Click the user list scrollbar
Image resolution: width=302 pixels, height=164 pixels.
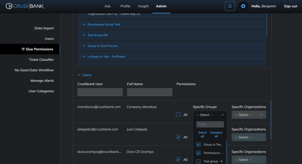(x=271, y=120)
